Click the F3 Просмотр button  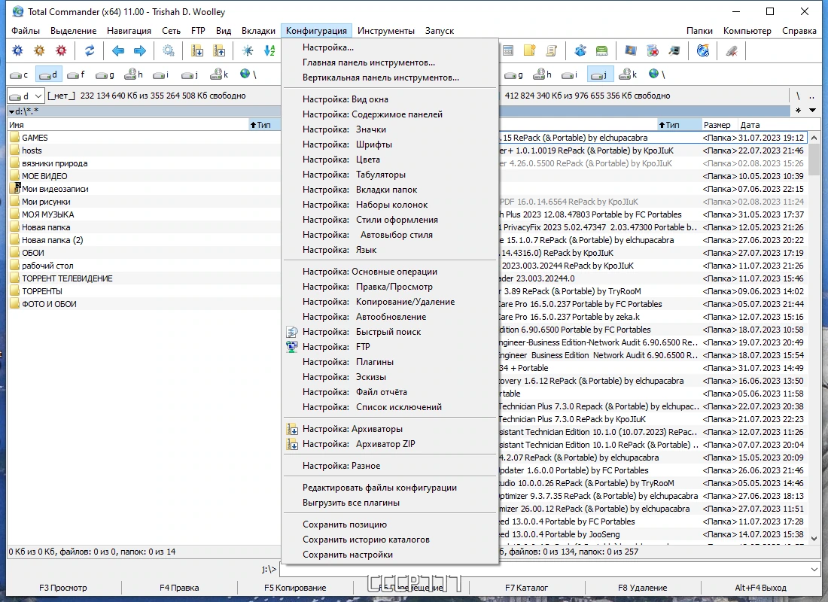coord(62,588)
